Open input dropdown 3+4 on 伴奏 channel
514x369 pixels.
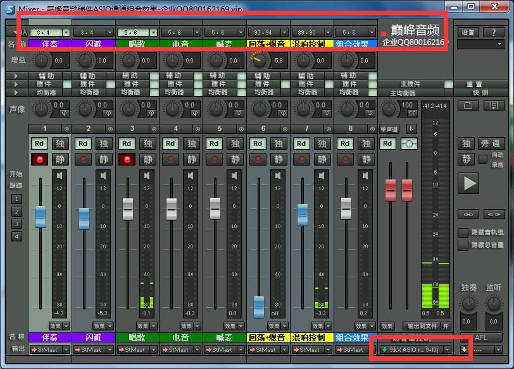tap(66, 32)
